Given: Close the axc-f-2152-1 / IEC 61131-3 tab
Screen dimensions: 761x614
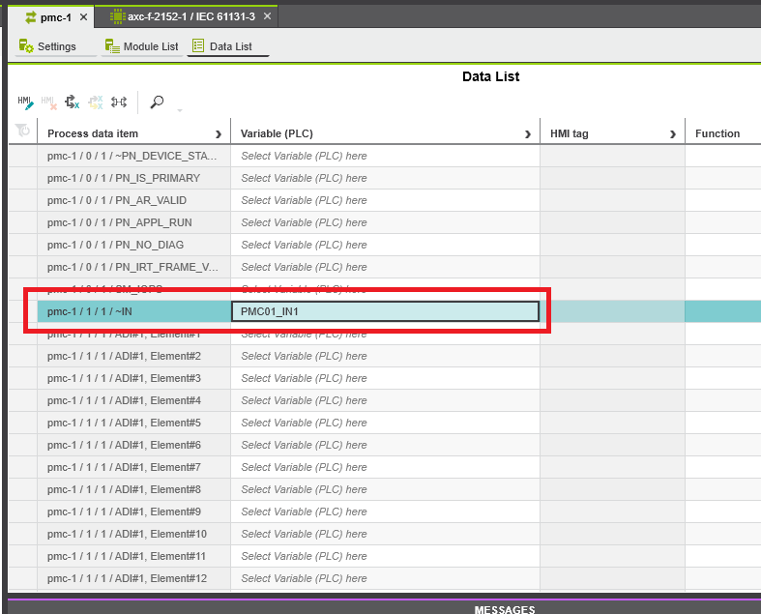Looking at the screenshot, I should click(x=267, y=16).
